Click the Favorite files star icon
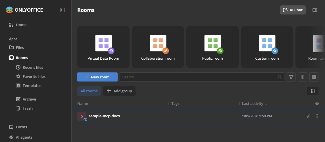This screenshot has width=325, height=142. tap(18, 76)
